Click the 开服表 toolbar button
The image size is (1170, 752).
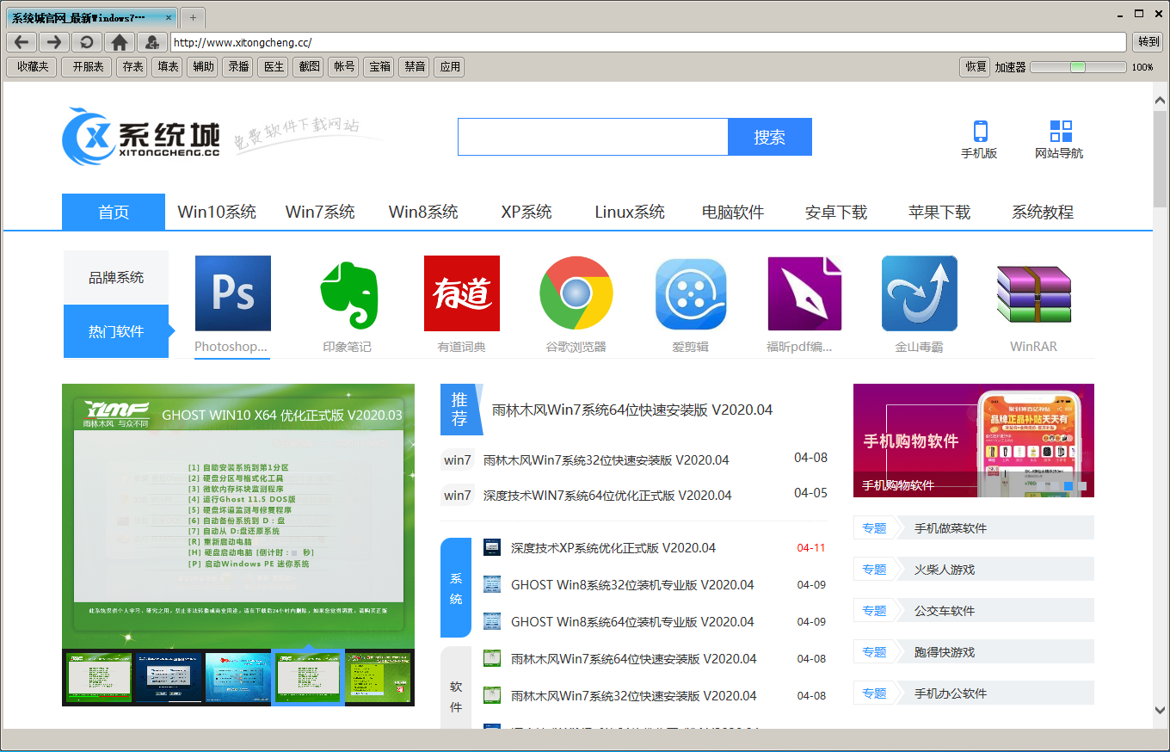coord(88,66)
